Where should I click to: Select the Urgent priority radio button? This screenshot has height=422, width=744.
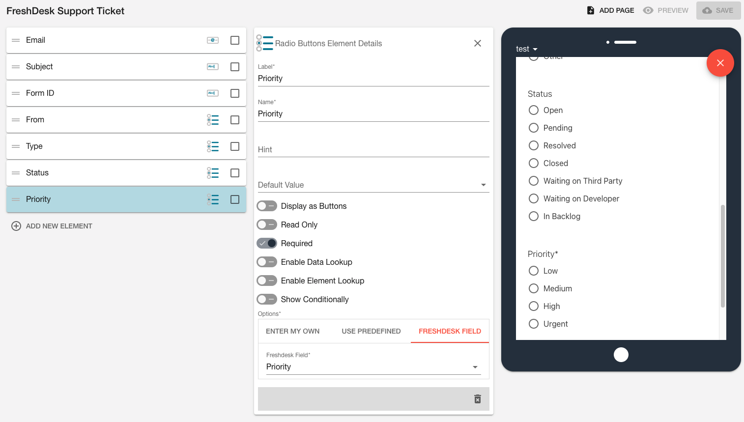tap(534, 324)
